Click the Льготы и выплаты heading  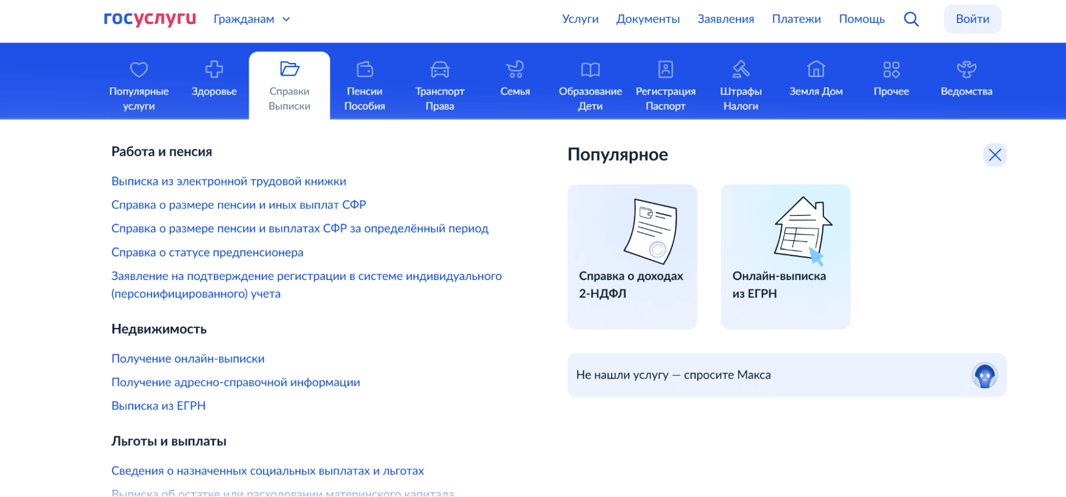[169, 442]
